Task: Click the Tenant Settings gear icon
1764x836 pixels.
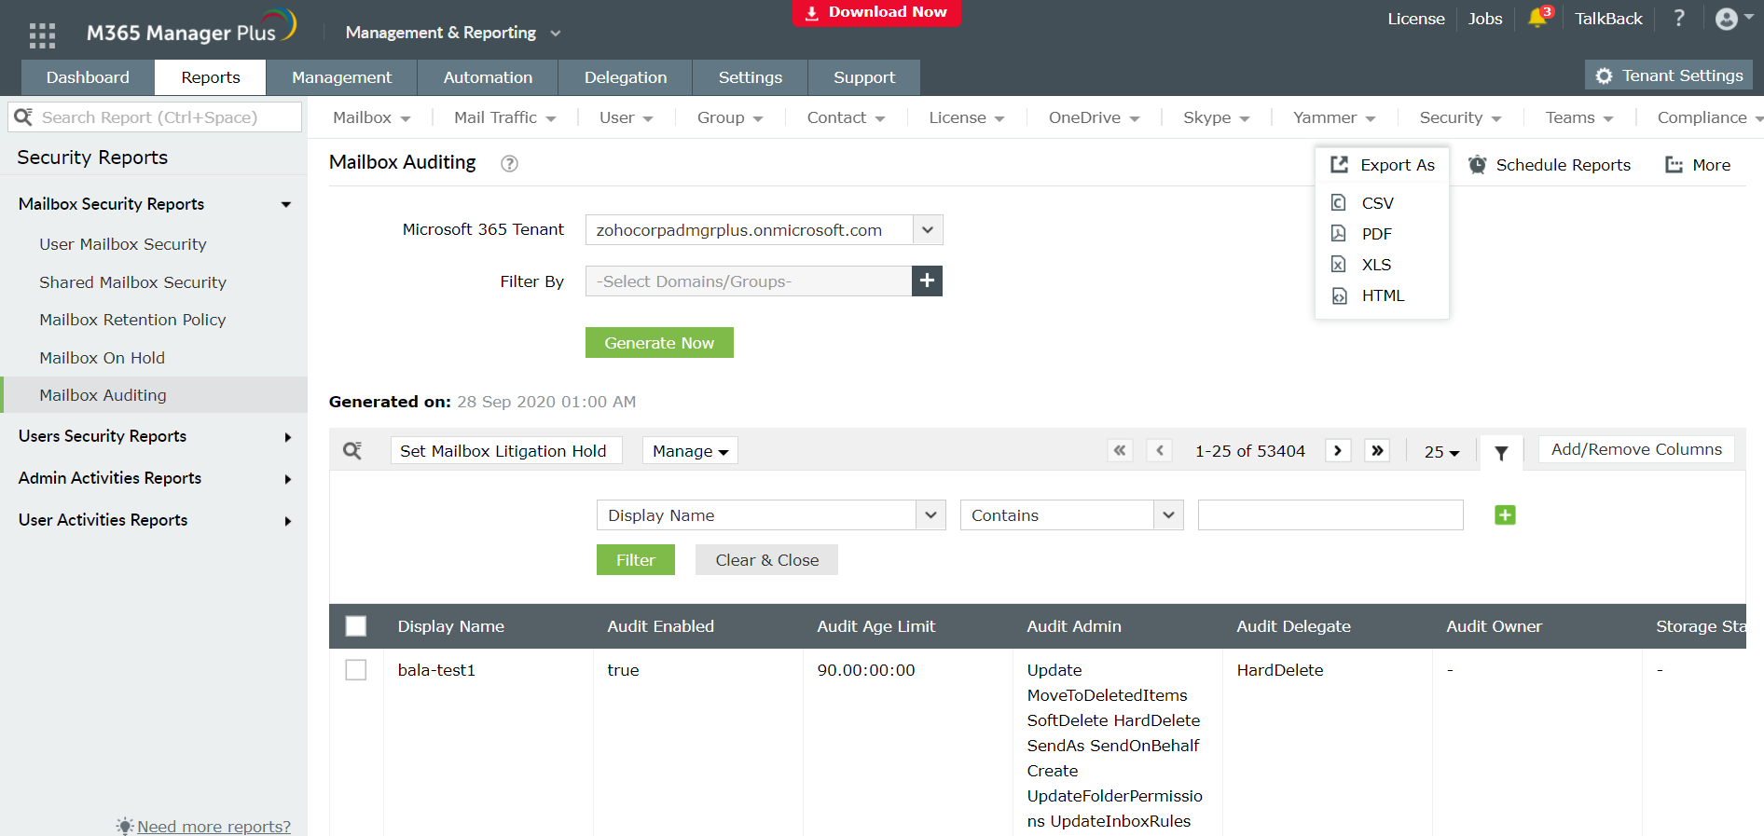Action: 1604,76
